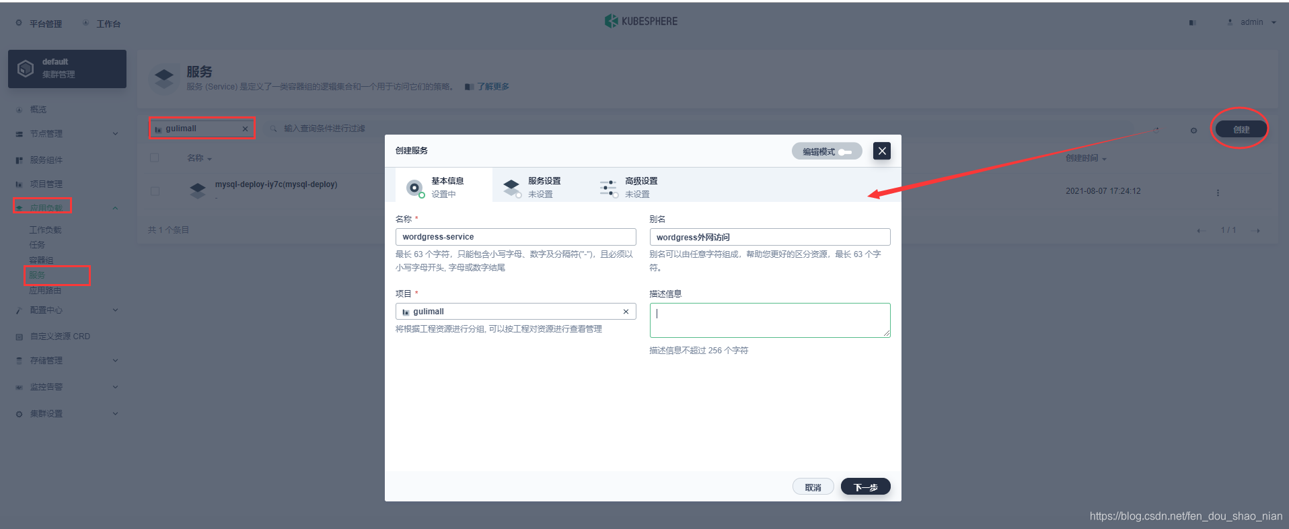Screen dimensions: 1289x529
Task: Open the 工作台 workbench menu
Action: [x=102, y=24]
